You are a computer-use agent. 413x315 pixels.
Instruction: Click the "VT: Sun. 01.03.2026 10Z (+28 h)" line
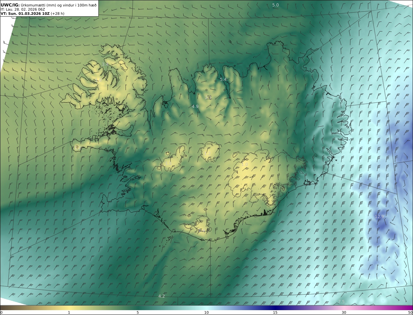[x=32, y=14]
